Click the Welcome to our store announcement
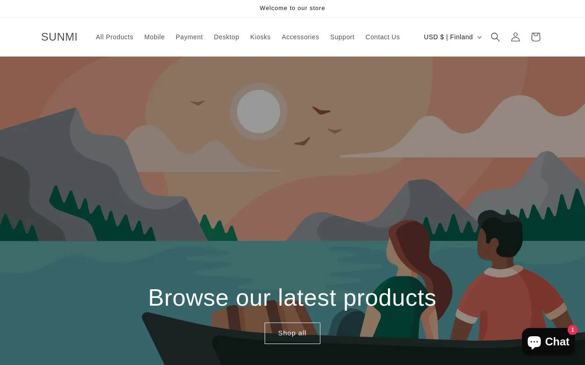 (292, 8)
